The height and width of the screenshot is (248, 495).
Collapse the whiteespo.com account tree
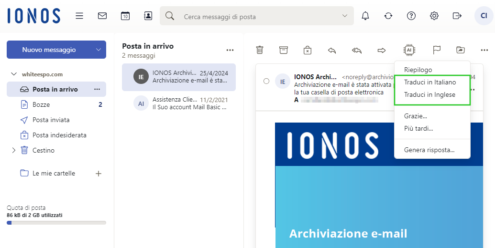click(13, 74)
